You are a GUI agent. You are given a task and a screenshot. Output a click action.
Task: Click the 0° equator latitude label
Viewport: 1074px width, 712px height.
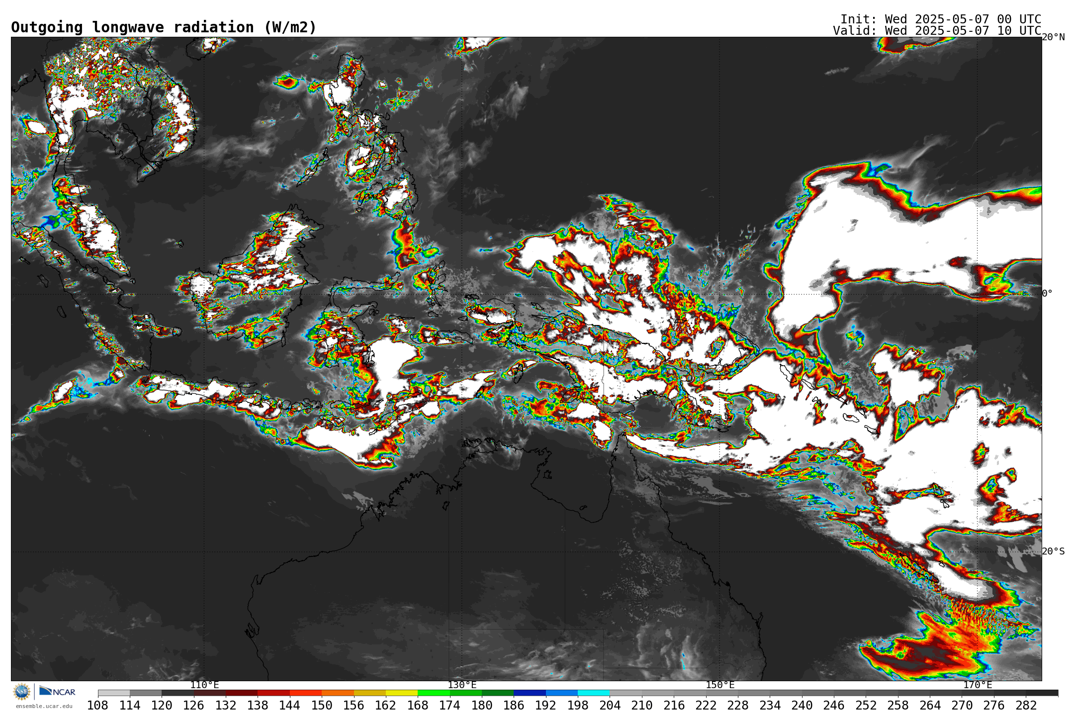pyautogui.click(x=1048, y=294)
